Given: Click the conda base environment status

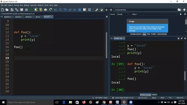Looking at the screenshot, I should point(123,98).
